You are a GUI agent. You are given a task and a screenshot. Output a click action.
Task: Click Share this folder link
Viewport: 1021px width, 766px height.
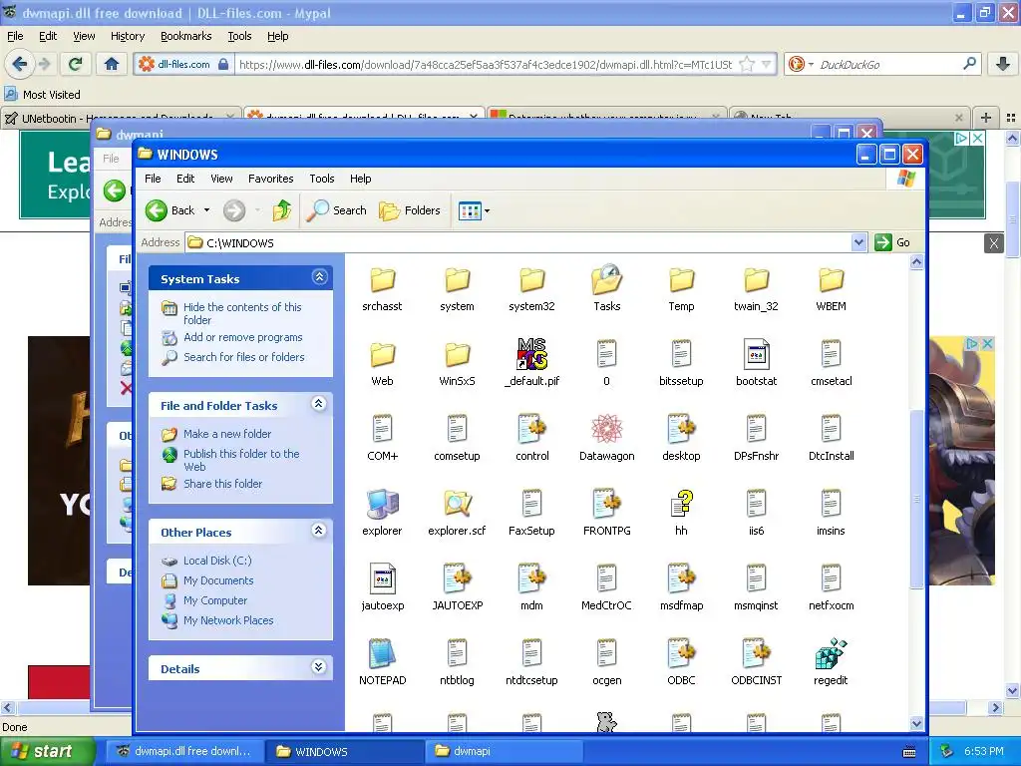[x=222, y=484]
